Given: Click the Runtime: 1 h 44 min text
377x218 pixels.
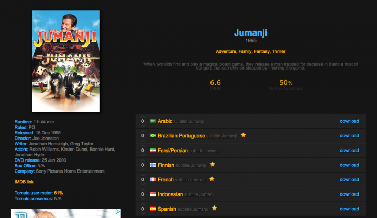Looking at the screenshot, I should point(34,122).
